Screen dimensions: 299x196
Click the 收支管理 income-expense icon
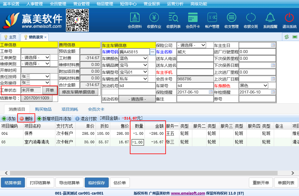click(x=232, y=20)
